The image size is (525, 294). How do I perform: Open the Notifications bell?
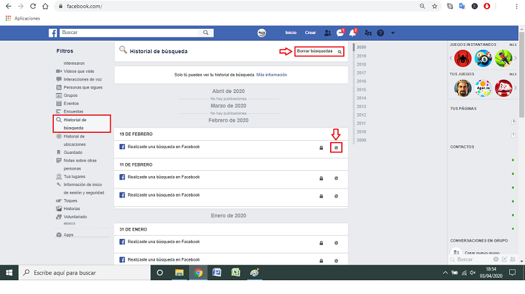click(x=352, y=33)
